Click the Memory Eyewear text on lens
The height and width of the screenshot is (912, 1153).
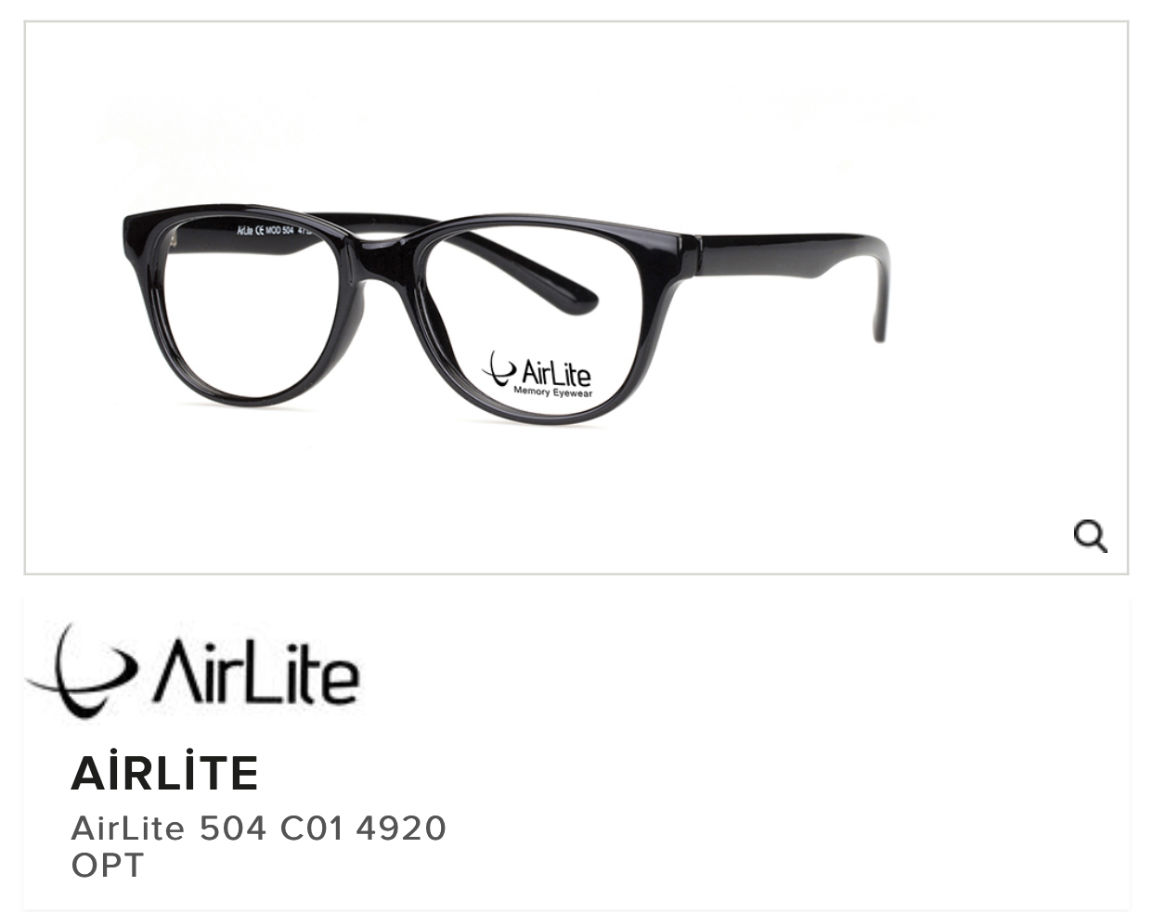[x=553, y=392]
